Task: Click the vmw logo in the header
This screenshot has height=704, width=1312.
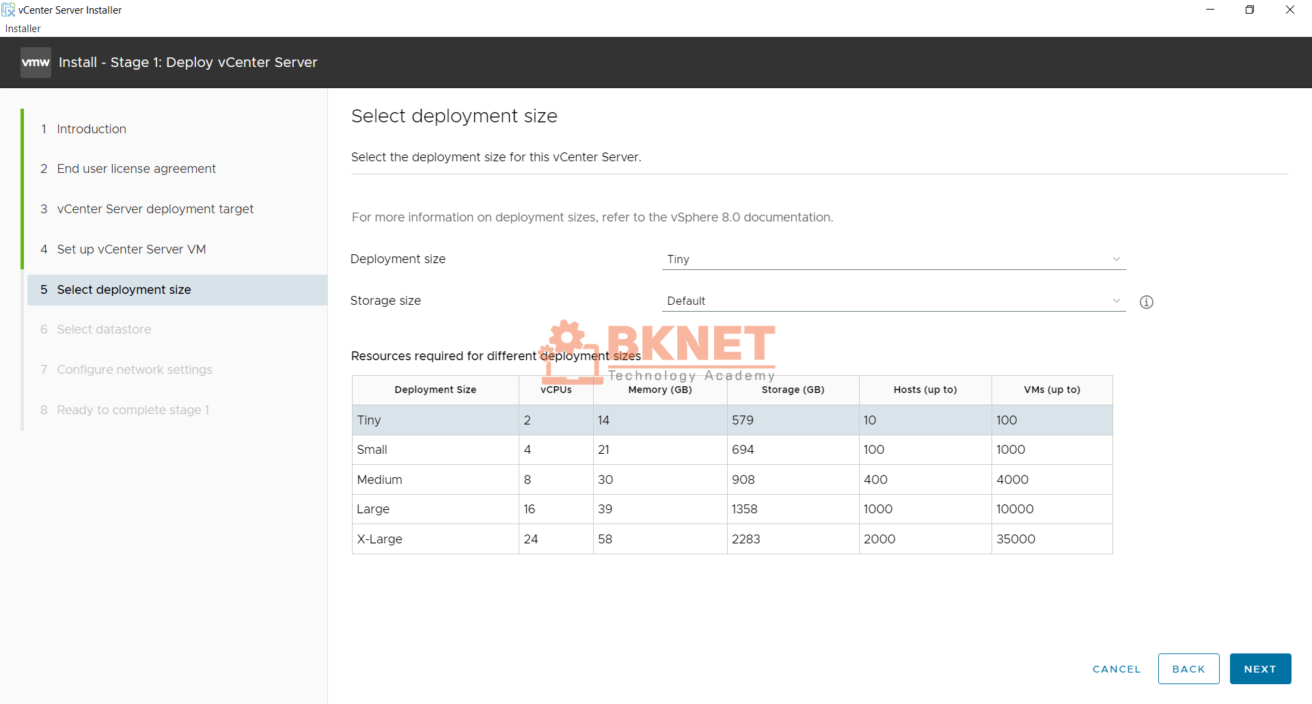Action: point(35,62)
